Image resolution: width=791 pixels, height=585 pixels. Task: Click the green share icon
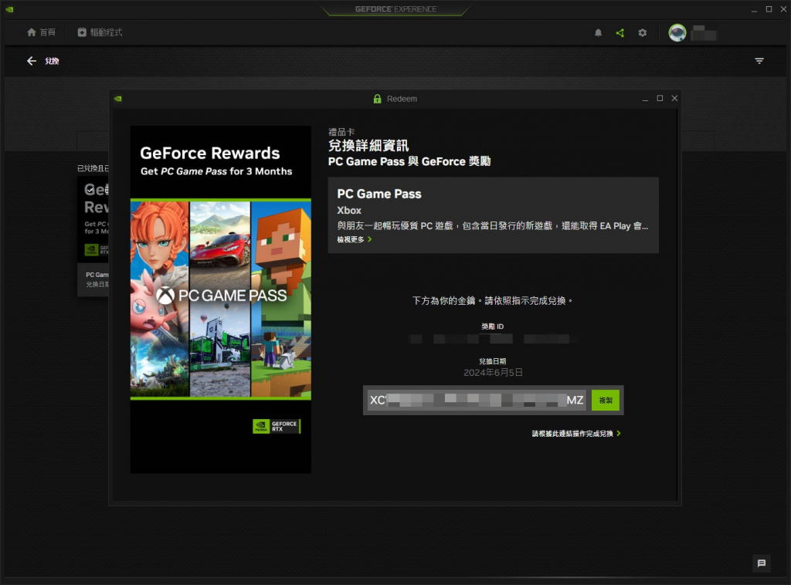coord(620,32)
